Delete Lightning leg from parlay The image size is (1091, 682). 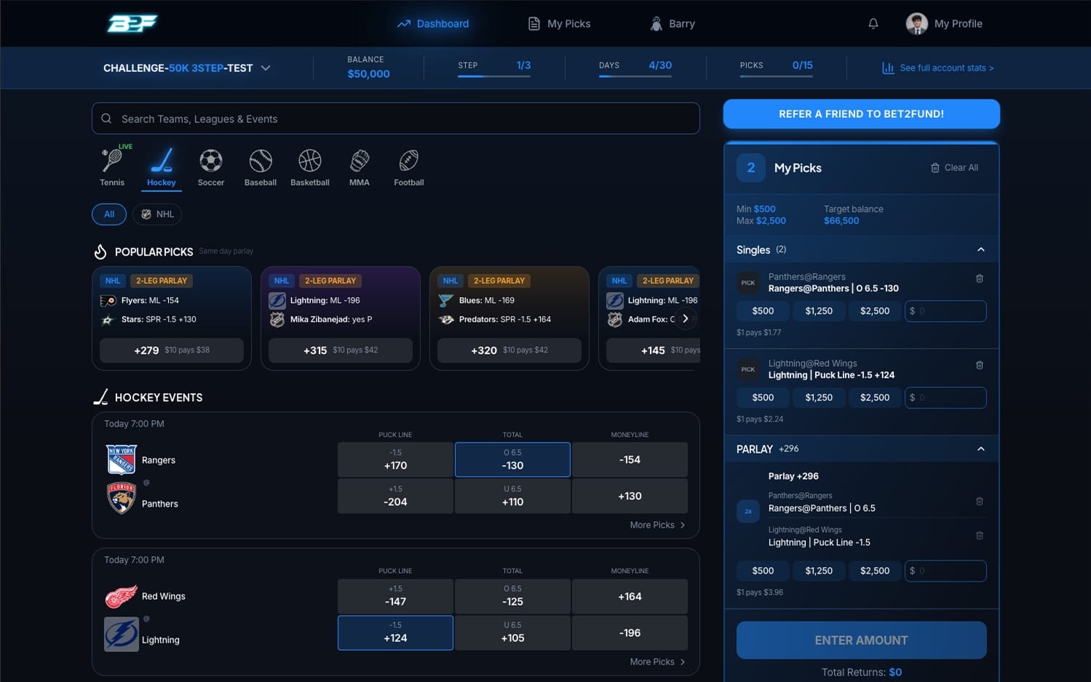[x=980, y=536]
